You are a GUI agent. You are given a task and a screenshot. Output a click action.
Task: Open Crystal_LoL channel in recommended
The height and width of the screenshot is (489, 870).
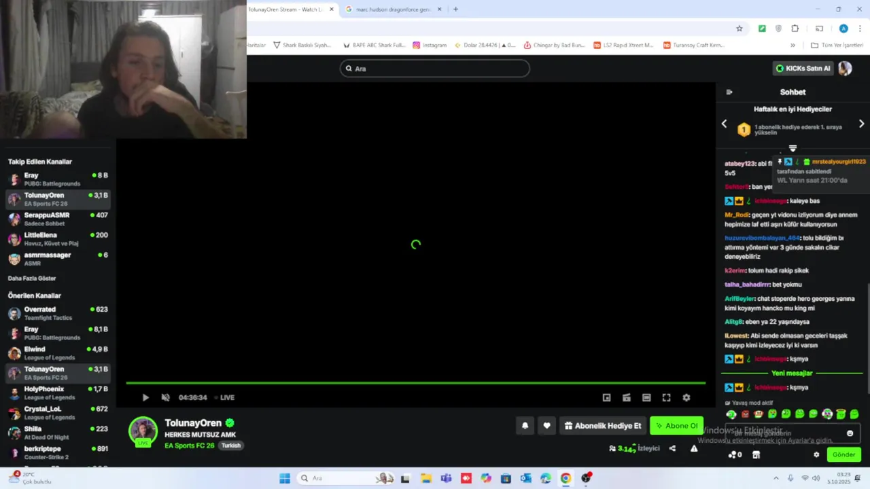pos(58,413)
